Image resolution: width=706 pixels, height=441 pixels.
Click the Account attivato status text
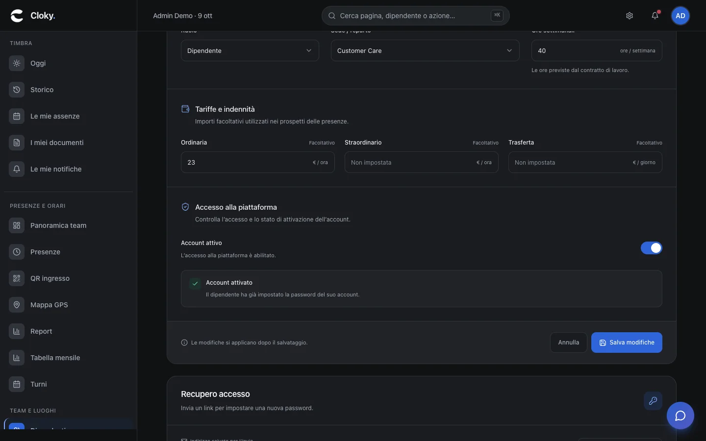(x=229, y=283)
